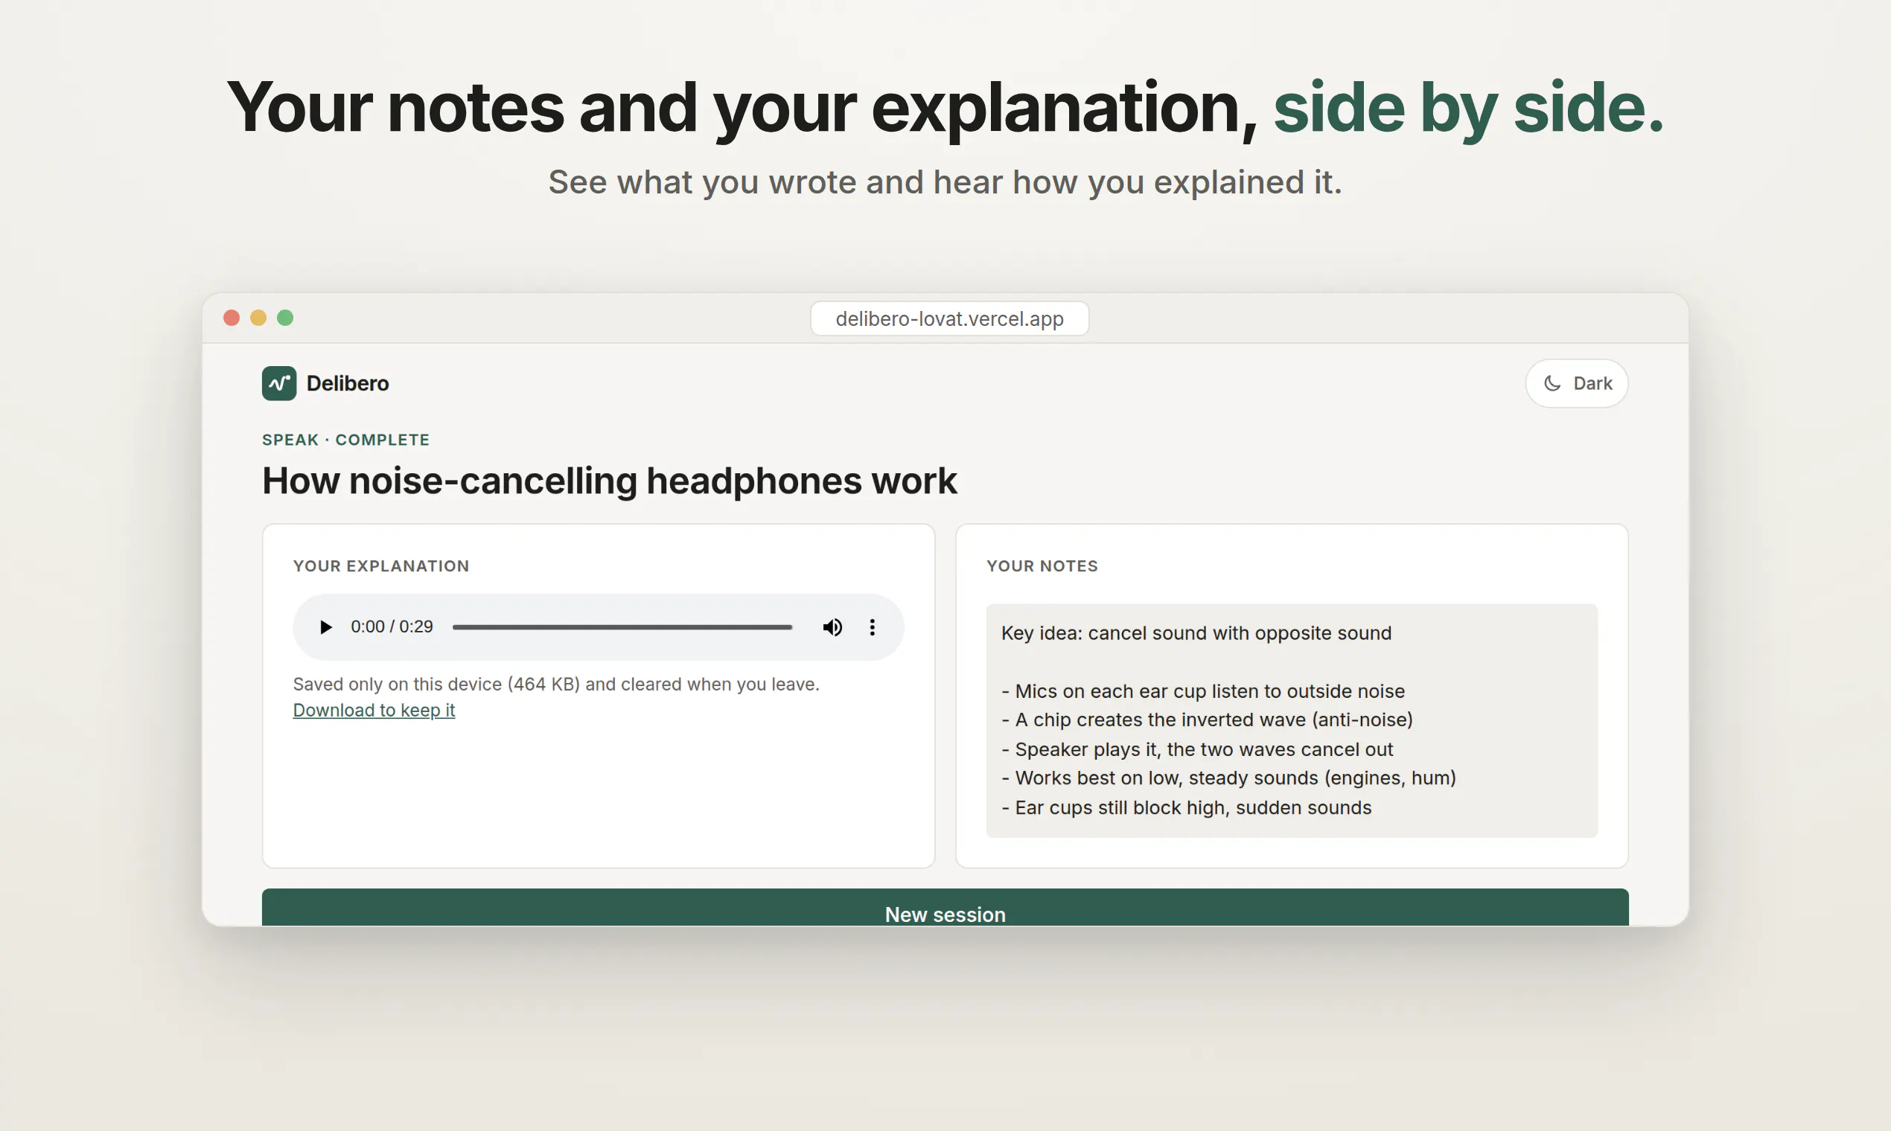Click the YOUR NOTES label
Screen dimensions: 1891x1131
click(x=1042, y=566)
